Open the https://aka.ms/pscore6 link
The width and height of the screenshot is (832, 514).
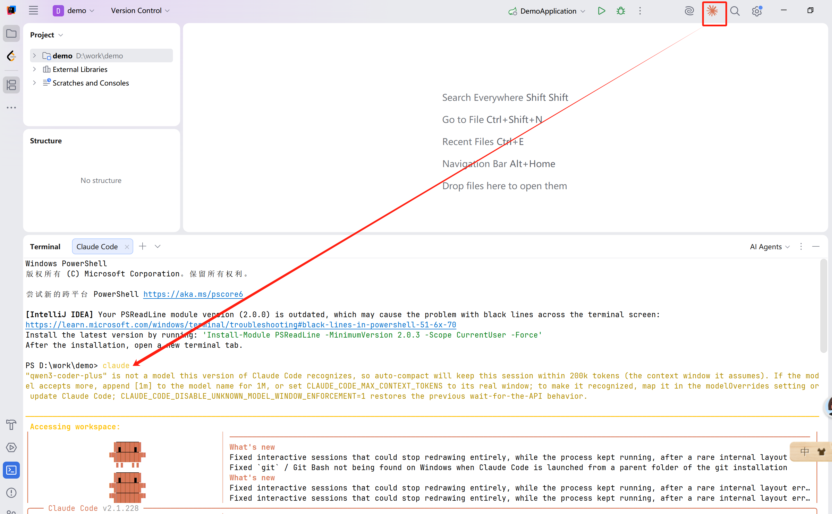tap(193, 294)
